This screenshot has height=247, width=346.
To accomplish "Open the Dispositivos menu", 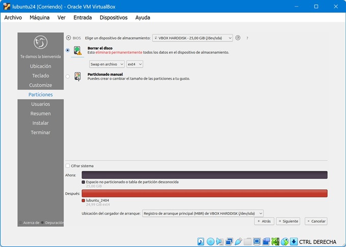I will [x=113, y=17].
